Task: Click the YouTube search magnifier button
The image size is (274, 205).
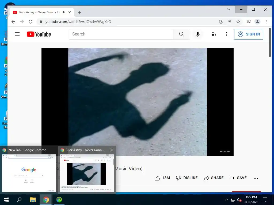Action: 182,34
